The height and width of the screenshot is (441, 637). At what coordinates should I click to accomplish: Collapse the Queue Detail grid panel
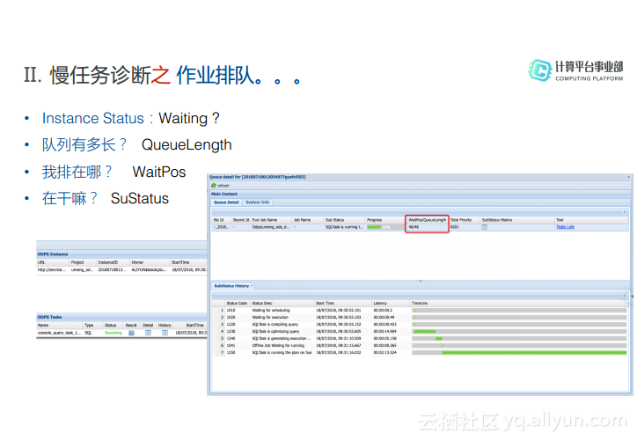click(x=625, y=212)
